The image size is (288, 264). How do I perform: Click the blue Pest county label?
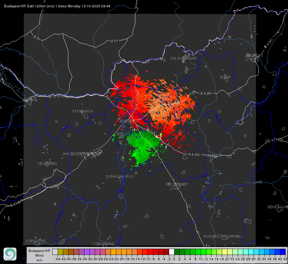pyautogui.click(x=202, y=177)
